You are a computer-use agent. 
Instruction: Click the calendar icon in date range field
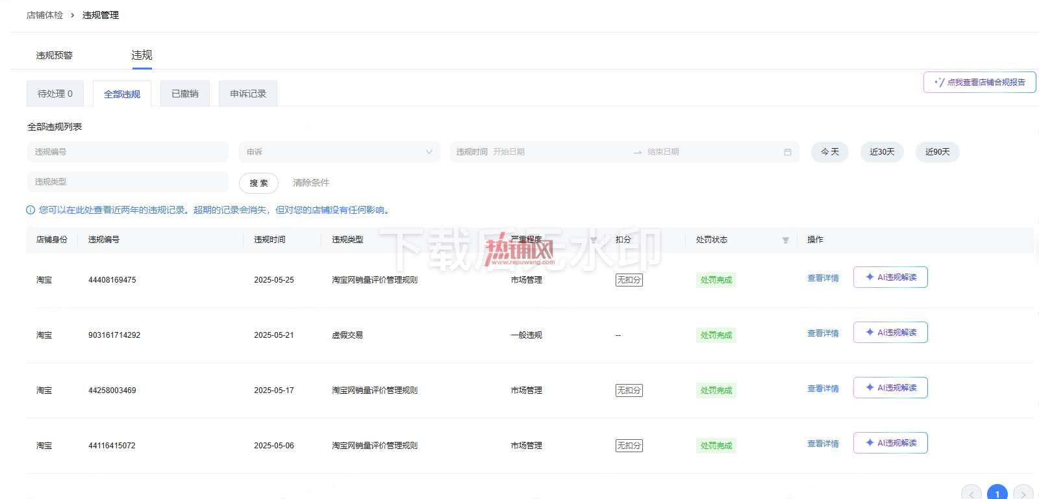[787, 152]
